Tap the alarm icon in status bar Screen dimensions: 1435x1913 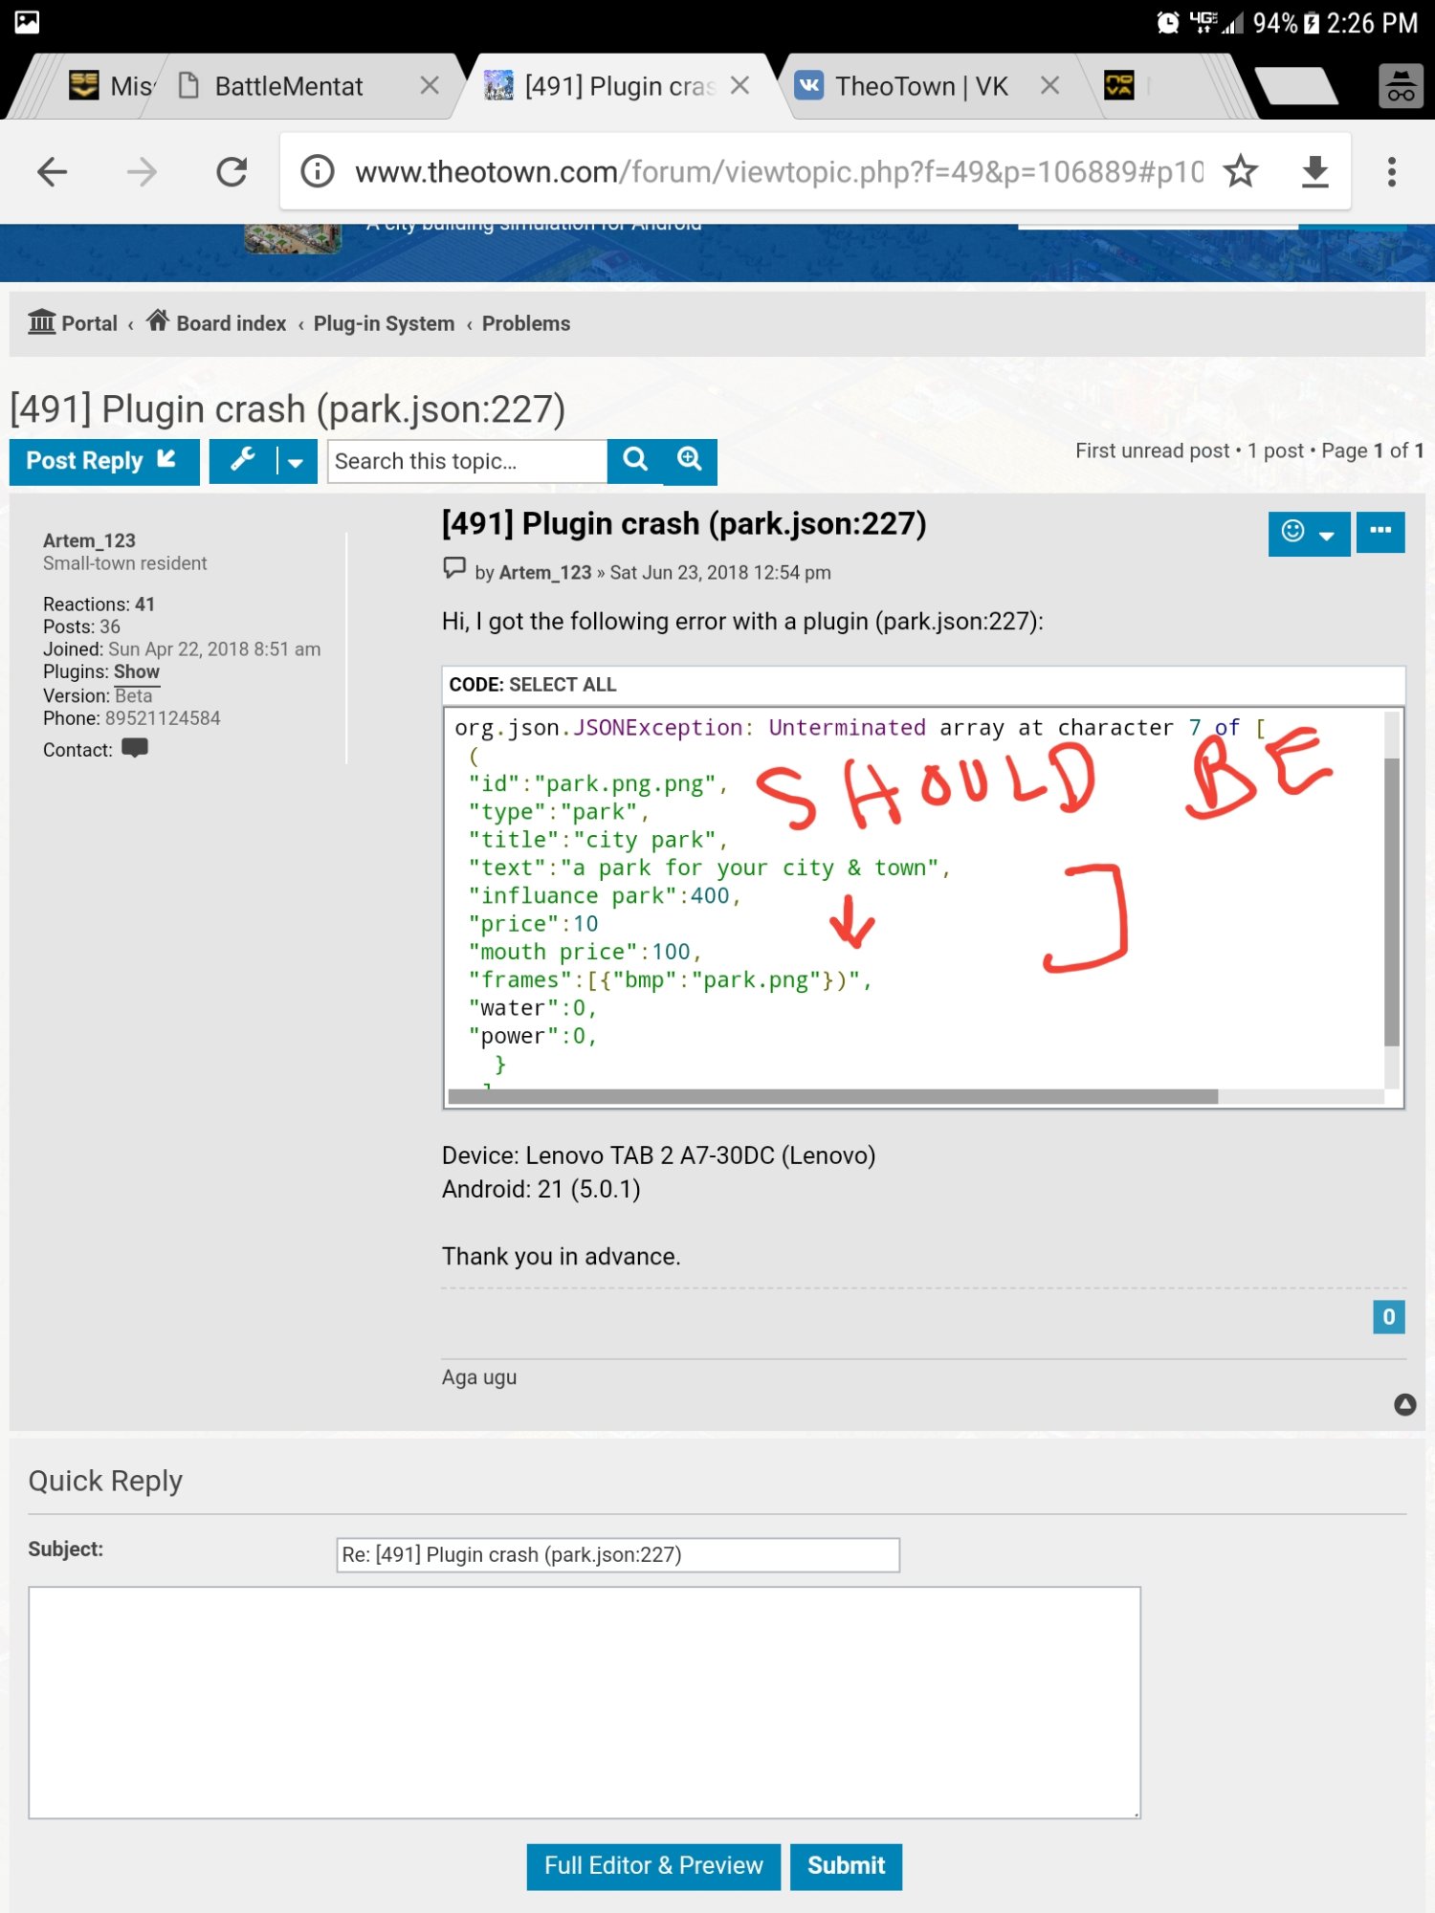[x=1167, y=22]
